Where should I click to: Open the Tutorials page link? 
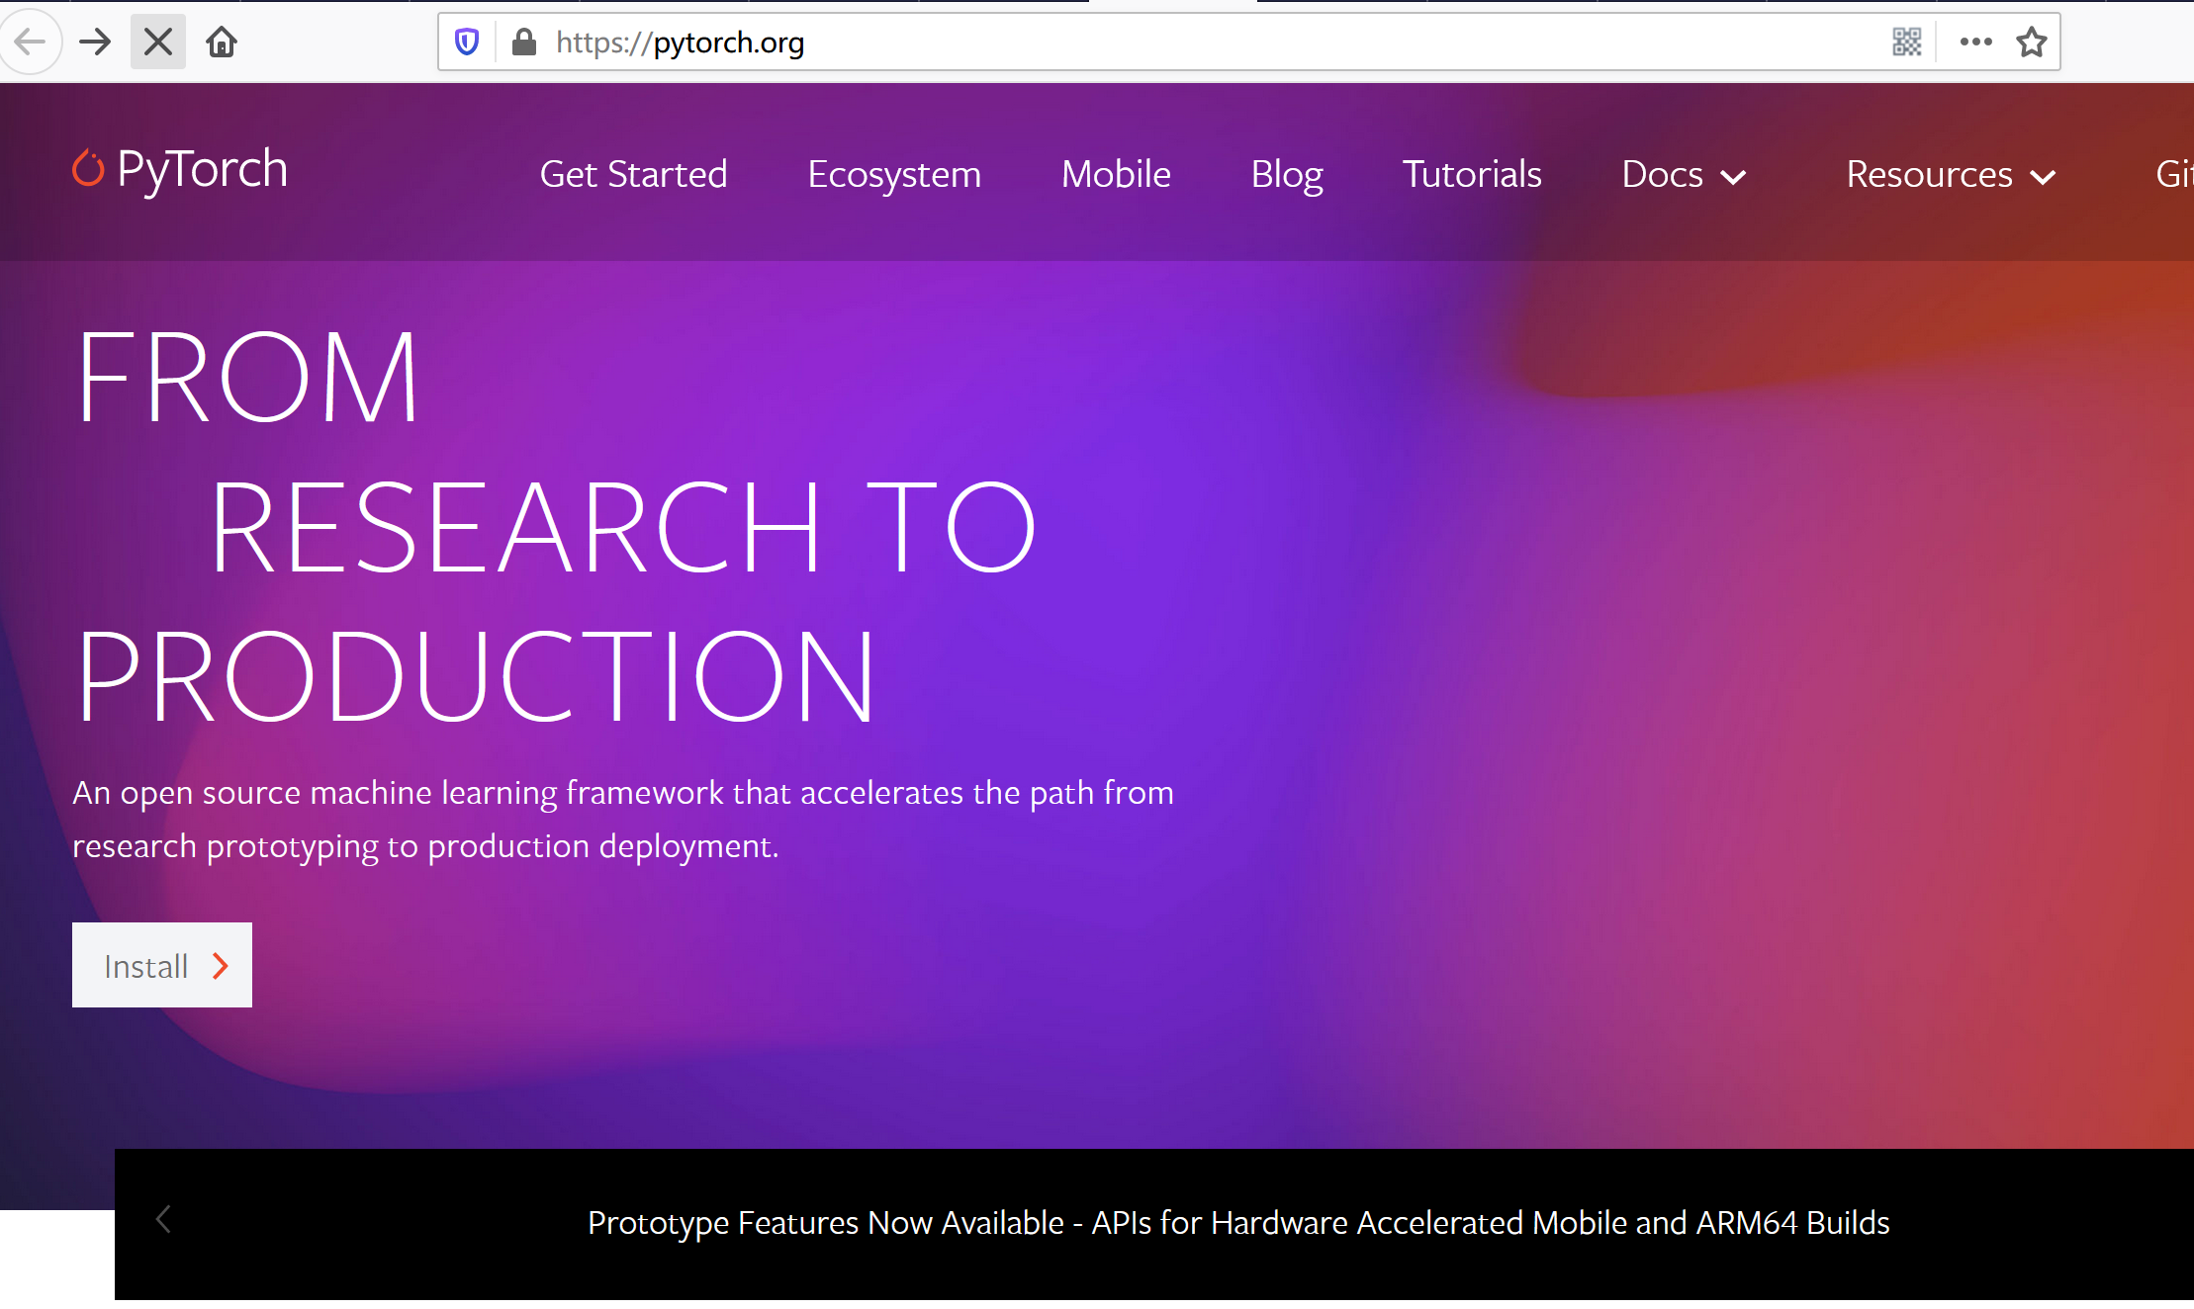tap(1472, 175)
